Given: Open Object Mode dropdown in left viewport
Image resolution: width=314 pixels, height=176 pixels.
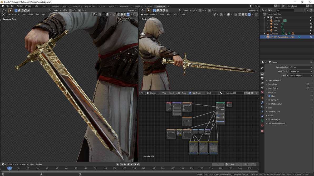Looking at the screenshot, I should [11, 14].
